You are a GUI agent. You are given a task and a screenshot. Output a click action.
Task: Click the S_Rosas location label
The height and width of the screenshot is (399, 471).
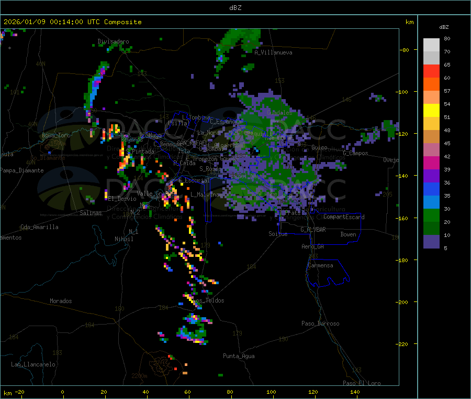[x=210, y=169]
